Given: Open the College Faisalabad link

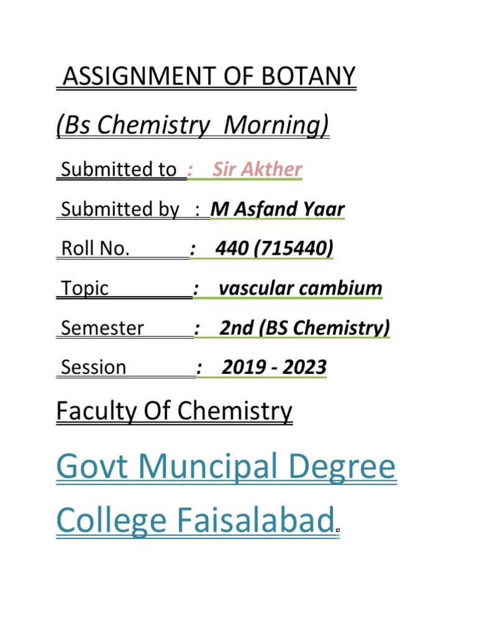Looking at the screenshot, I should pos(192,520).
